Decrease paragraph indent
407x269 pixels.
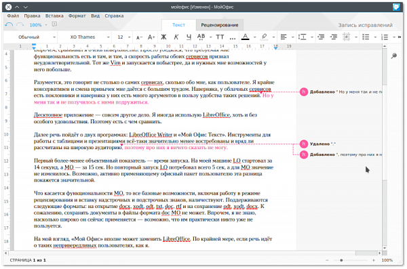pyautogui.click(x=321, y=37)
